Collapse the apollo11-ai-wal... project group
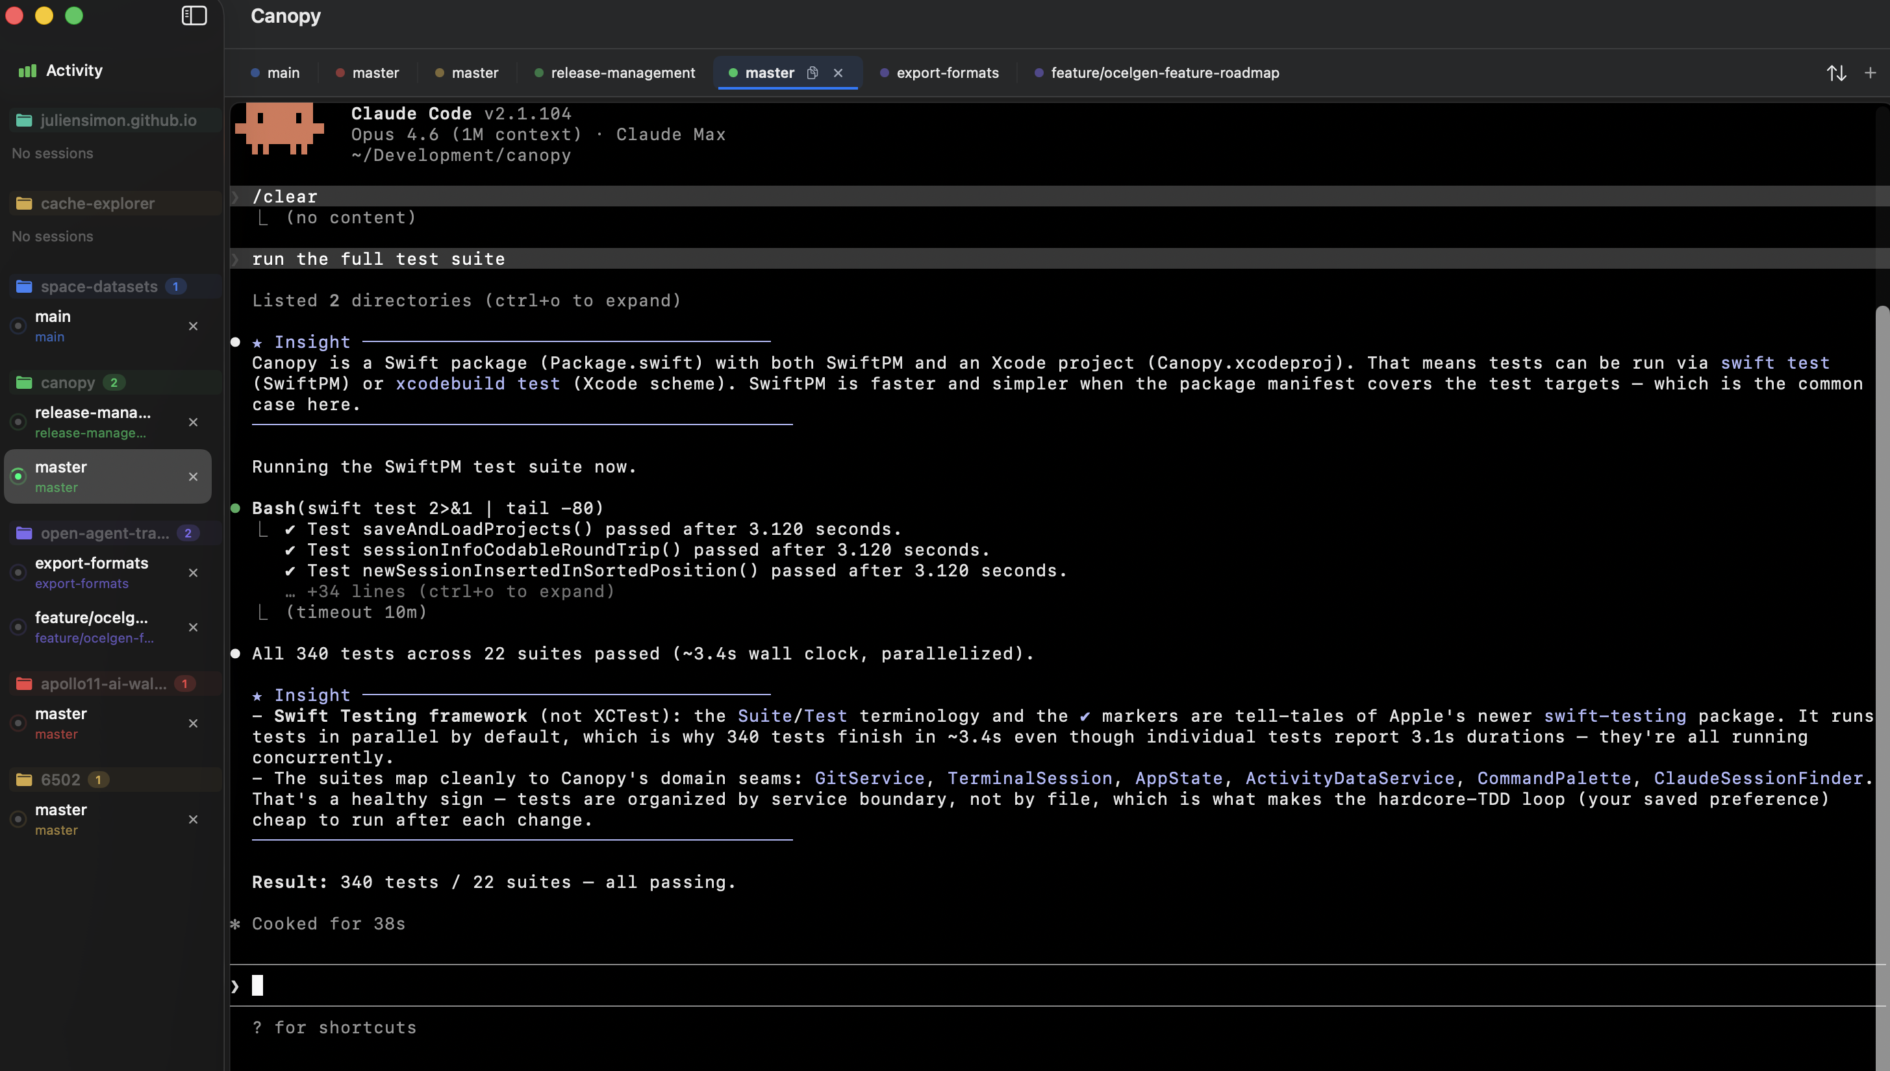Image resolution: width=1890 pixels, height=1071 pixels. pos(114,683)
